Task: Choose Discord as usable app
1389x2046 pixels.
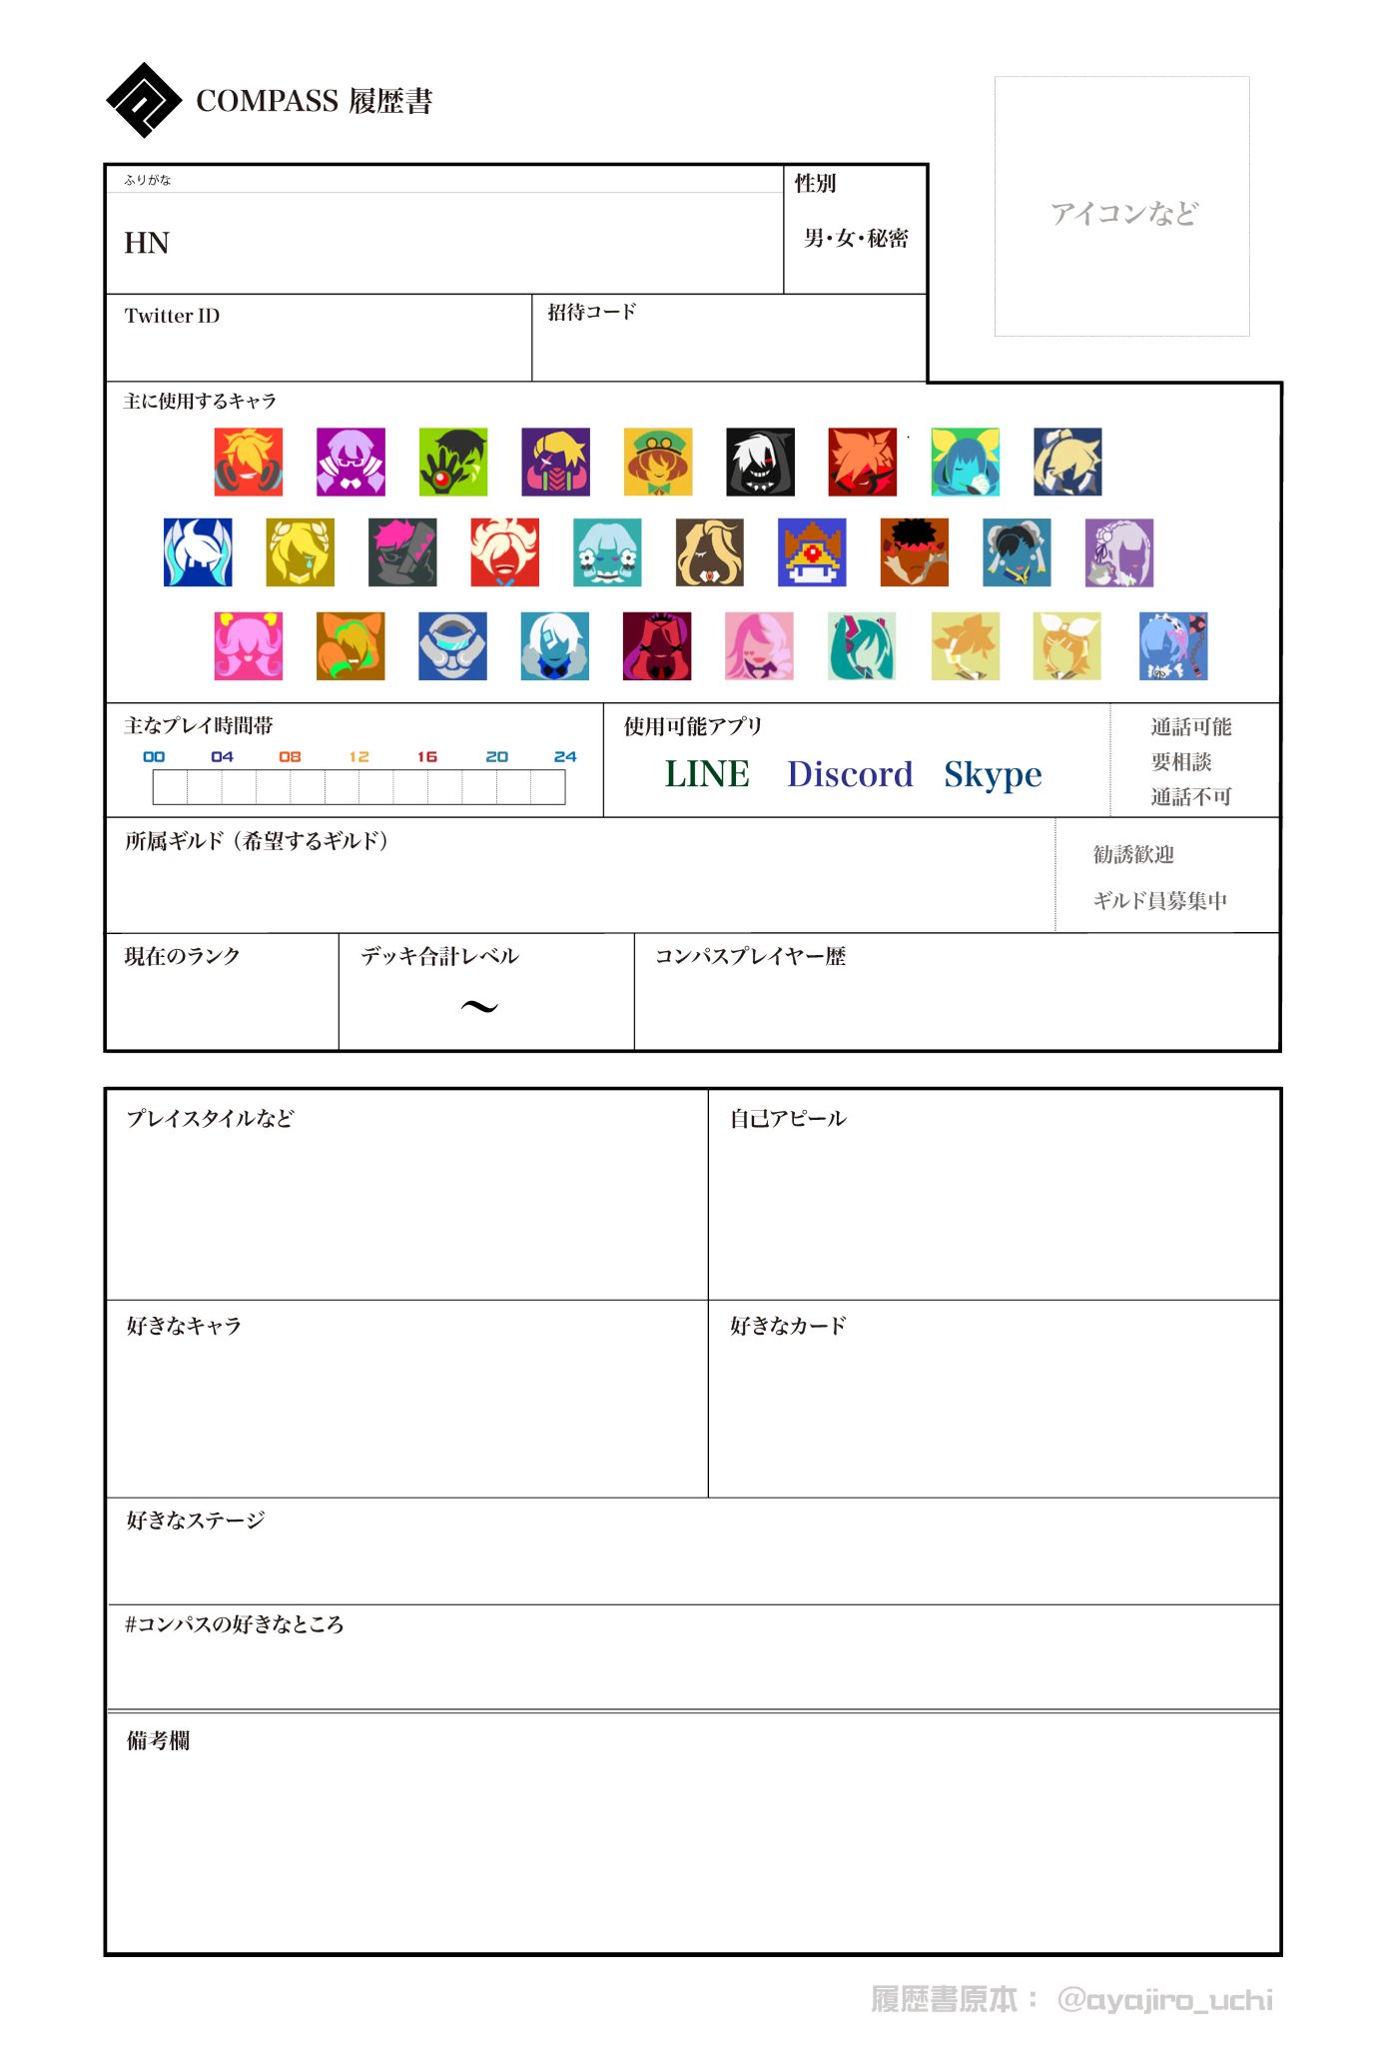Action: click(x=850, y=774)
